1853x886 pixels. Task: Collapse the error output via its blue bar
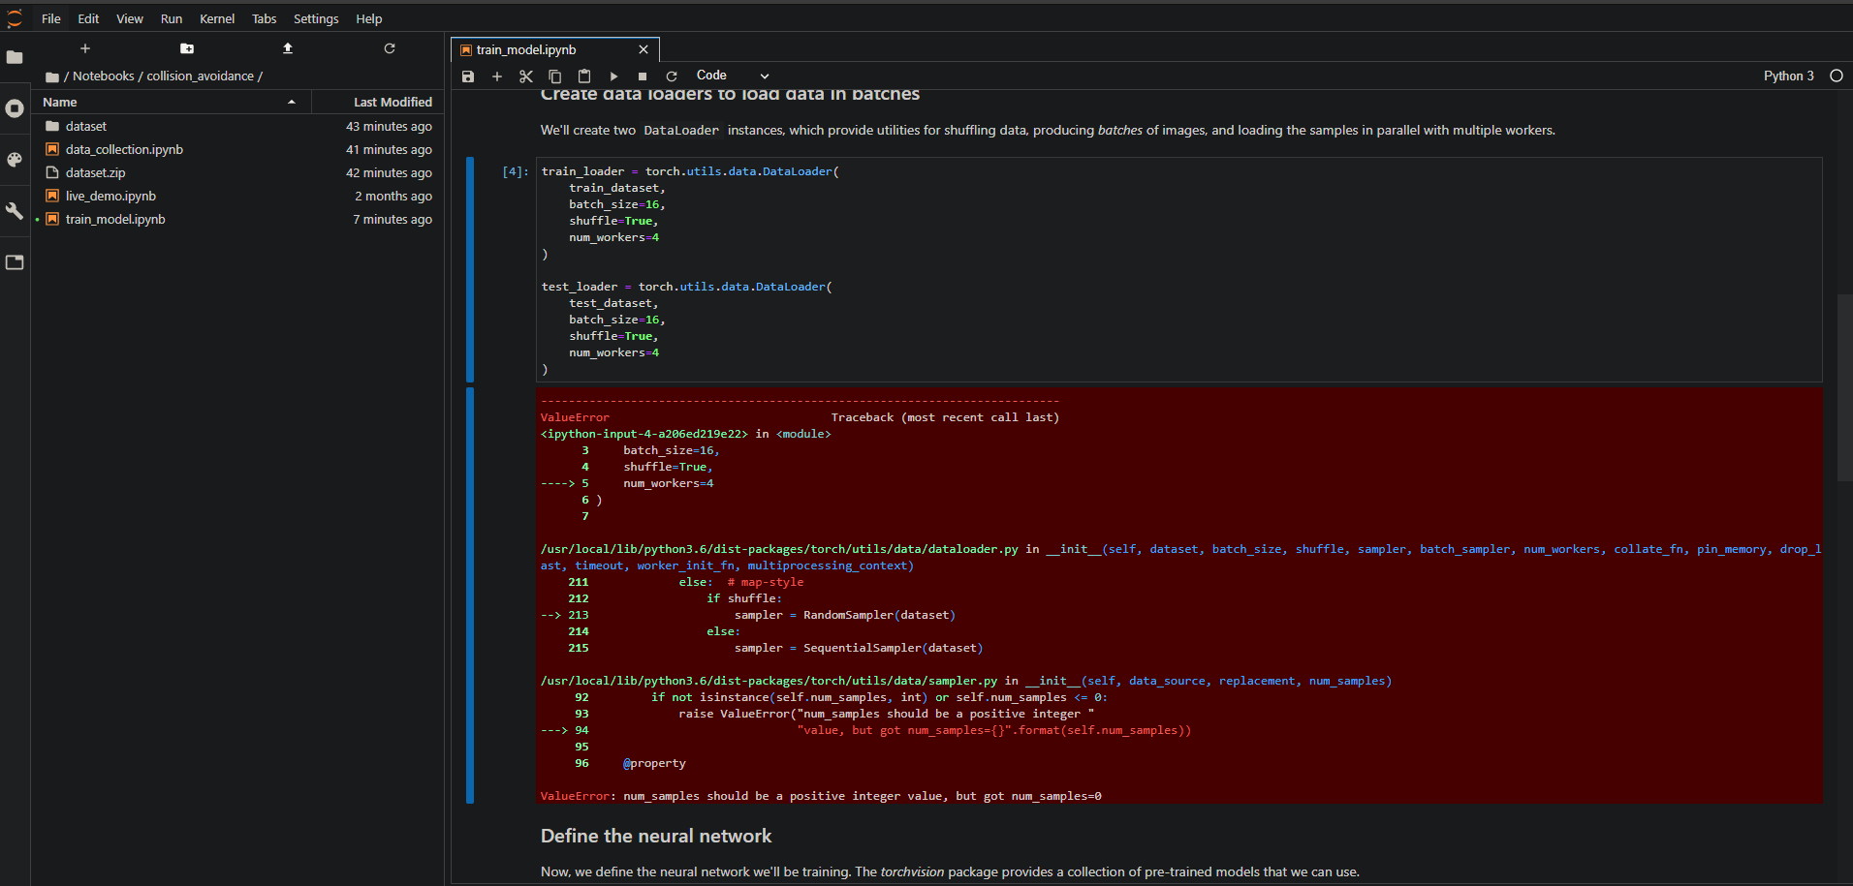470,596
